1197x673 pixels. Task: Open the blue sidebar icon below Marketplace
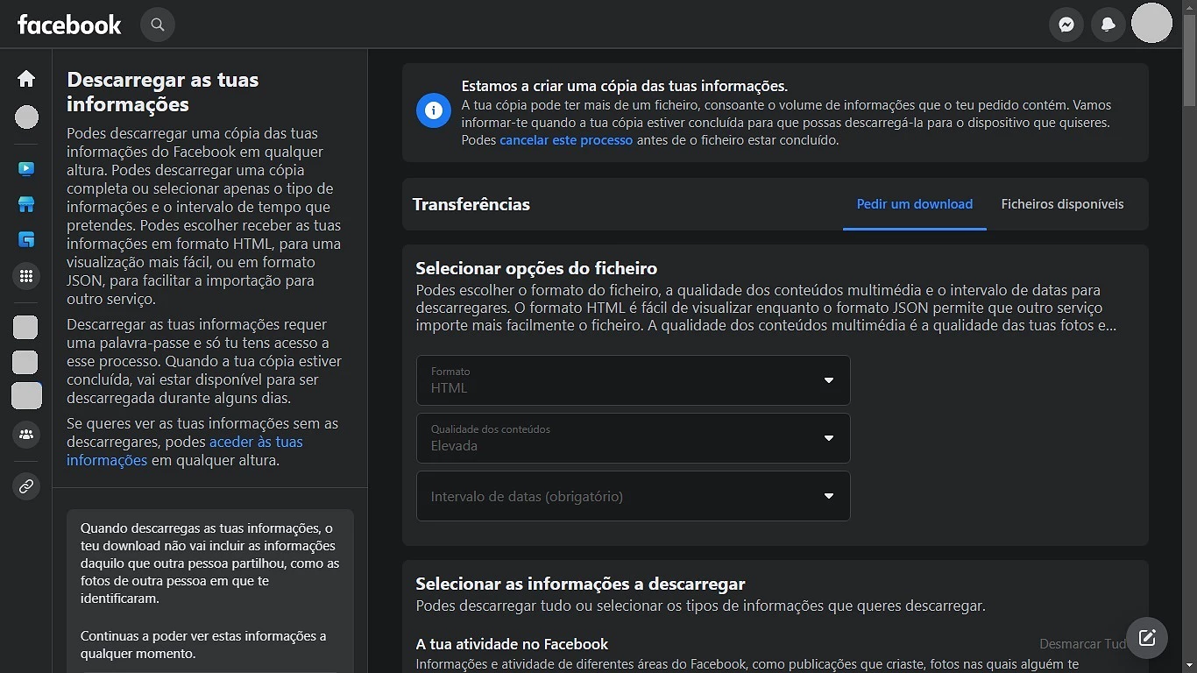[26, 239]
